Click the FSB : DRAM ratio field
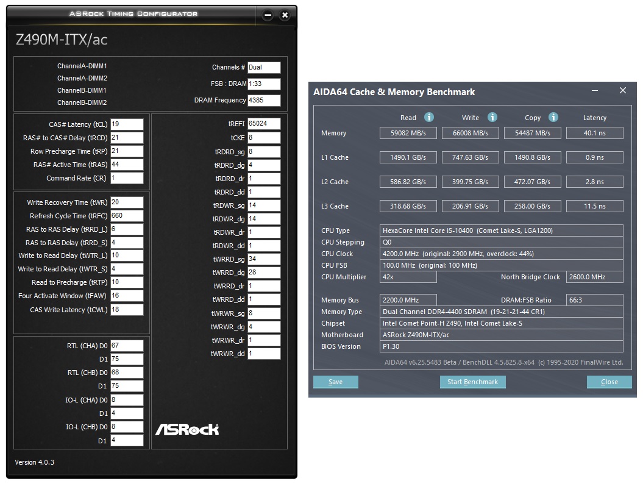The height and width of the screenshot is (486, 643). coord(264,84)
